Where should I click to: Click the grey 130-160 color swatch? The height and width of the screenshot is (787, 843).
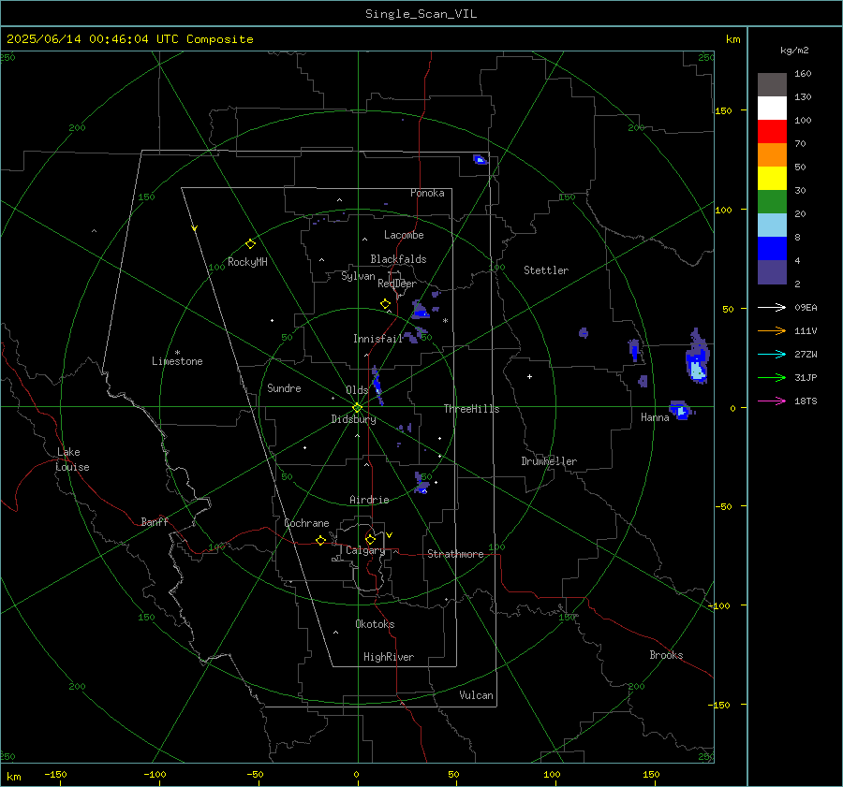[772, 85]
